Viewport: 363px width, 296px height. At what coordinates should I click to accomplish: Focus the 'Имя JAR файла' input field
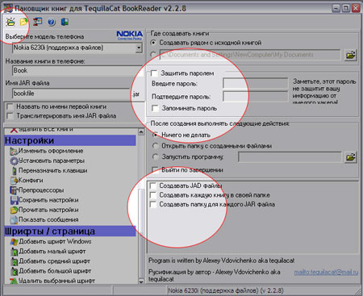pyautogui.click(x=71, y=94)
